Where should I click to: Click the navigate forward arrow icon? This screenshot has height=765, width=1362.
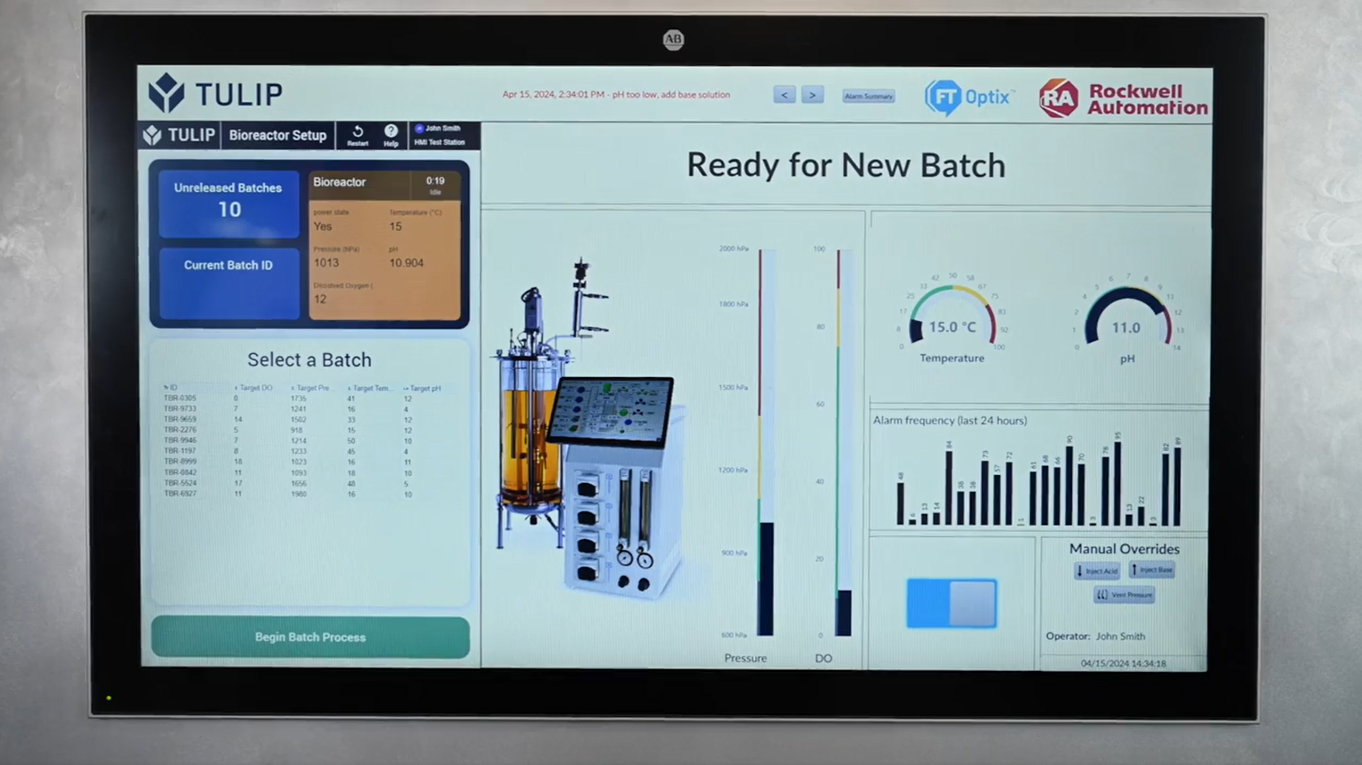point(811,95)
